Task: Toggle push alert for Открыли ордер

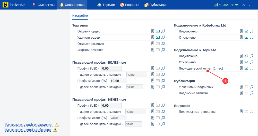Action: (x=153, y=31)
